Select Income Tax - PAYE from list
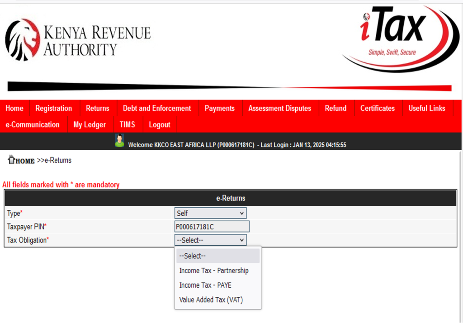Screen dimensions: 463x323 (x=205, y=285)
